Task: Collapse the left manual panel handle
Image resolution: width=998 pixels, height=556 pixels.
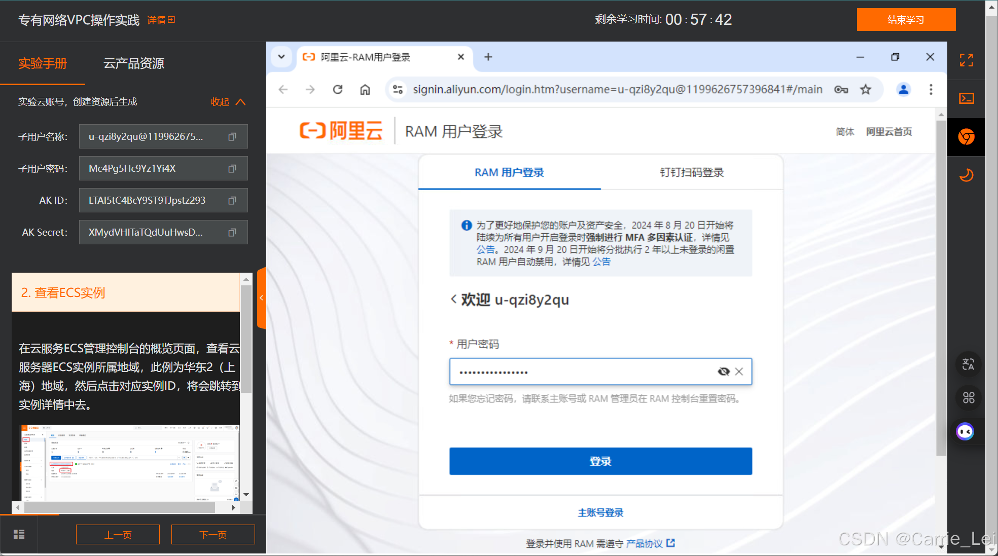Action: pyautogui.click(x=262, y=298)
